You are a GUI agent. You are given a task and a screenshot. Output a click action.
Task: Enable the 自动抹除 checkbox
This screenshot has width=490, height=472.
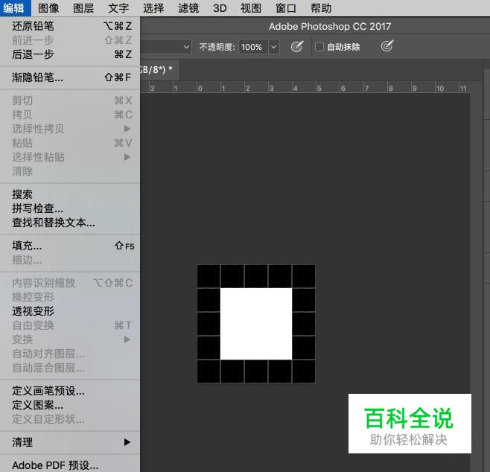319,47
